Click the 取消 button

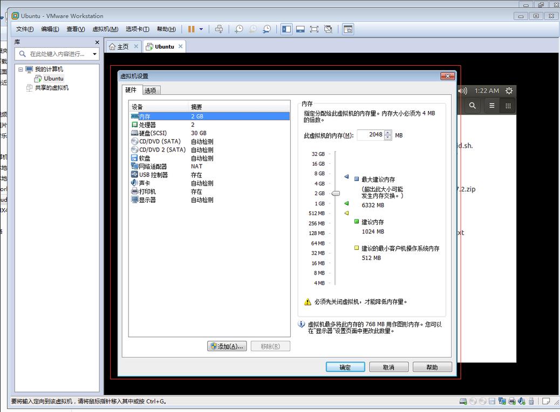pos(388,367)
